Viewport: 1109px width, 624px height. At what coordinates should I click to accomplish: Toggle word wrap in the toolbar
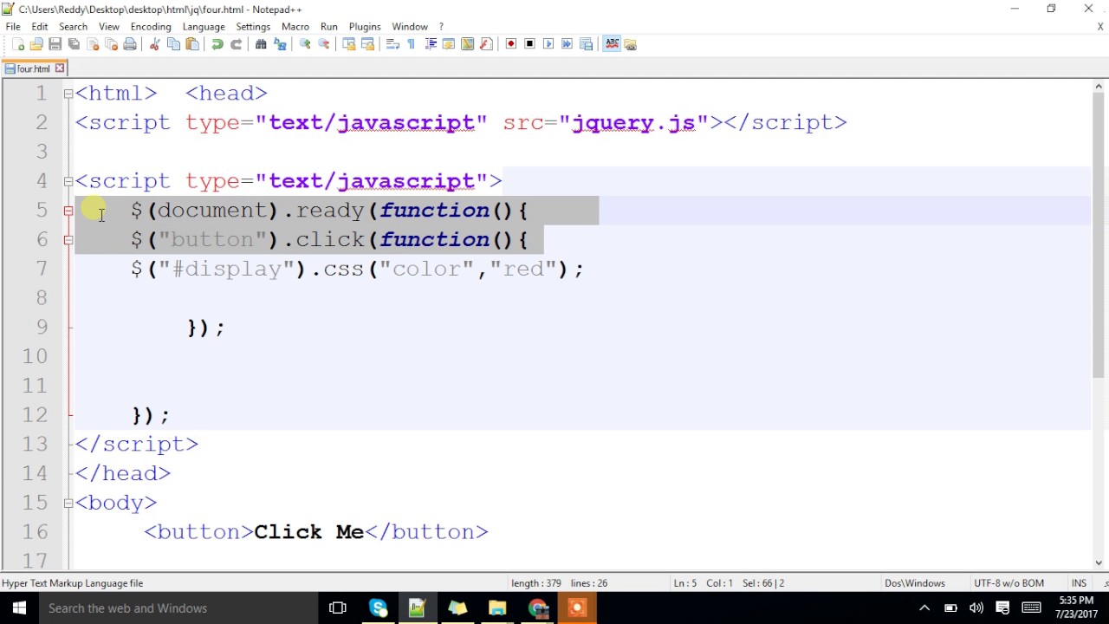(392, 44)
